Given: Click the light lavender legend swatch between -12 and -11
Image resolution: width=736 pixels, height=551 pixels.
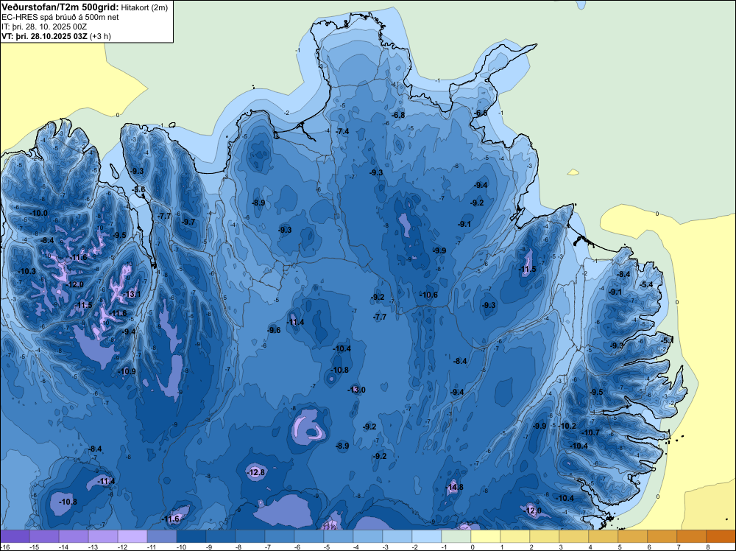Looking at the screenshot, I should pos(132,536).
